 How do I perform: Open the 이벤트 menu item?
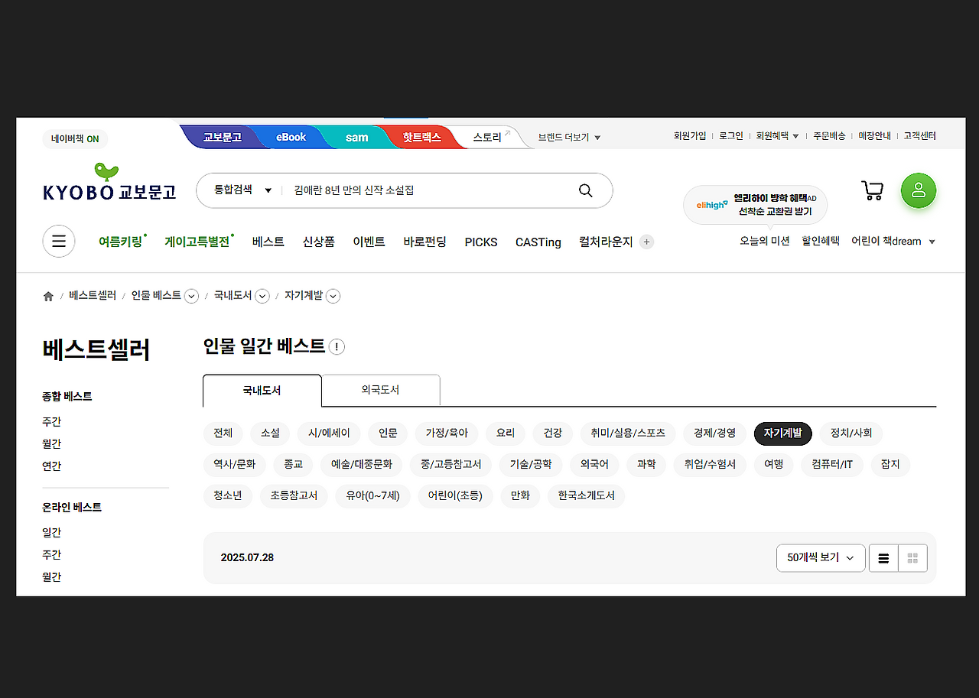[369, 242]
